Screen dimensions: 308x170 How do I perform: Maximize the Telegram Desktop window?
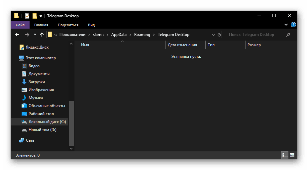coord(274,16)
